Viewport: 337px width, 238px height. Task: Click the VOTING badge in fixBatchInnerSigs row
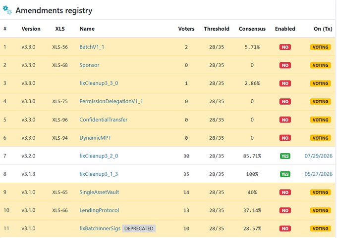(x=321, y=229)
